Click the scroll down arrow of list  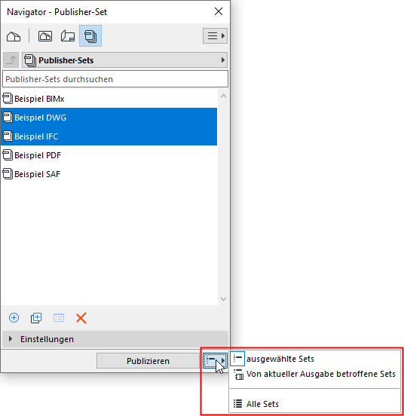[223, 299]
